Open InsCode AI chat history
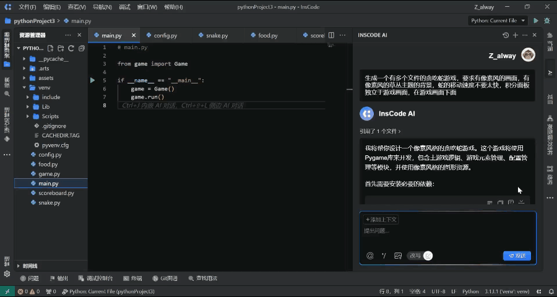 pyautogui.click(x=506, y=35)
